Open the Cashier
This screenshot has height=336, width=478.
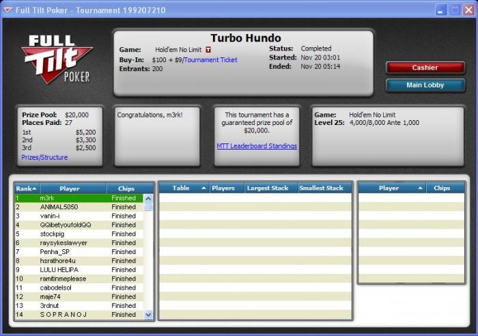(425, 68)
